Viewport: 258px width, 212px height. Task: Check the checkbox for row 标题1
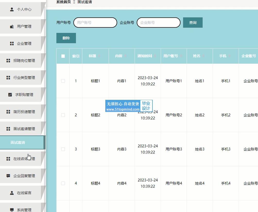point(63,81)
